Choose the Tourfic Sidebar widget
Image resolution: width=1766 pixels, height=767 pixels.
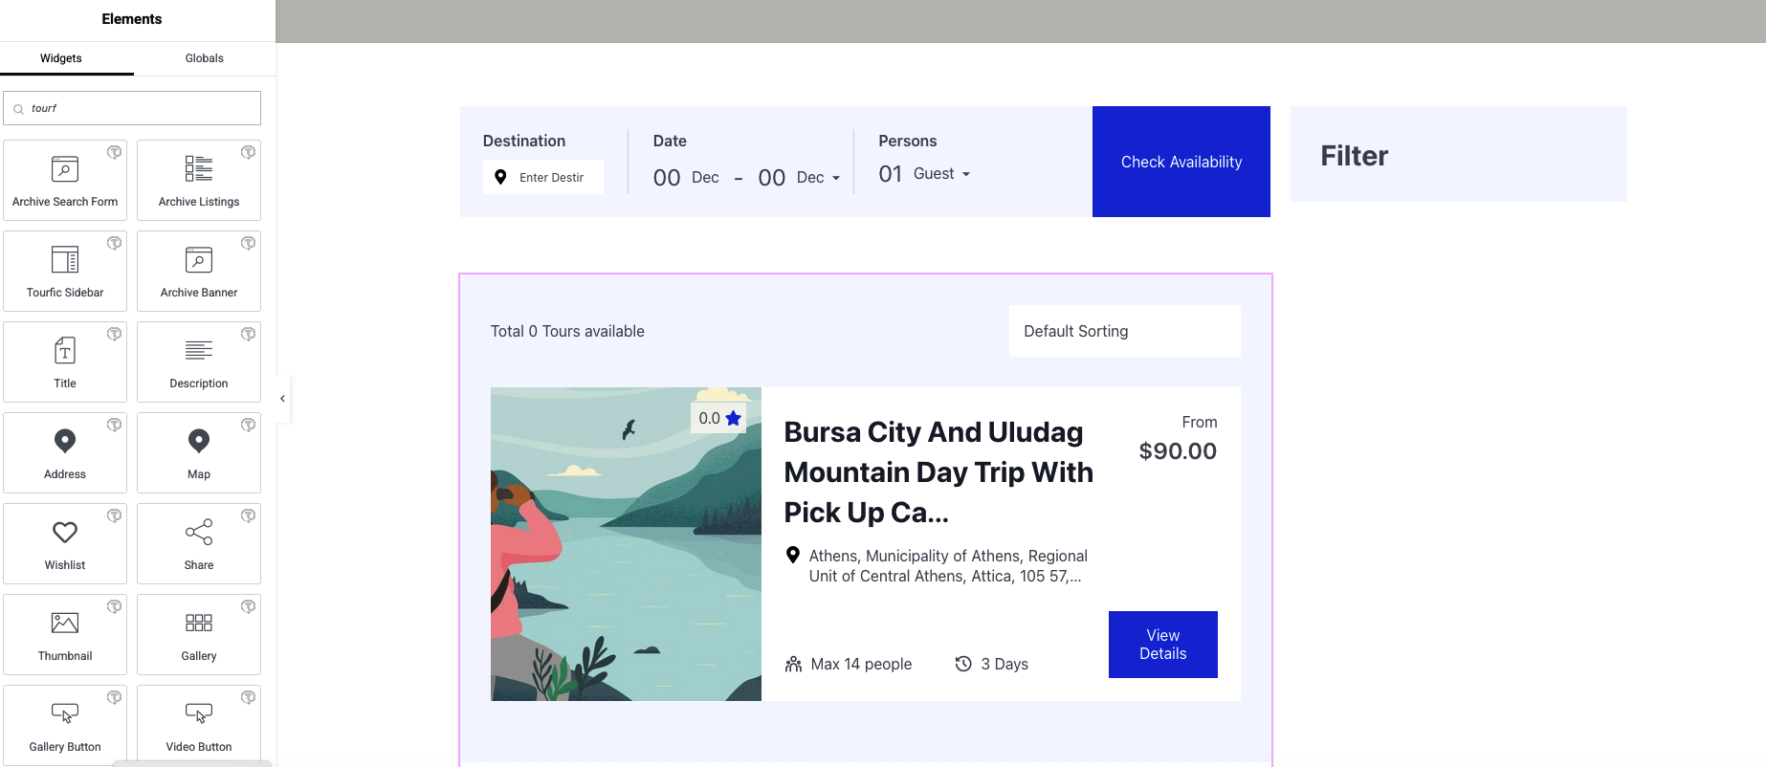tap(65, 271)
